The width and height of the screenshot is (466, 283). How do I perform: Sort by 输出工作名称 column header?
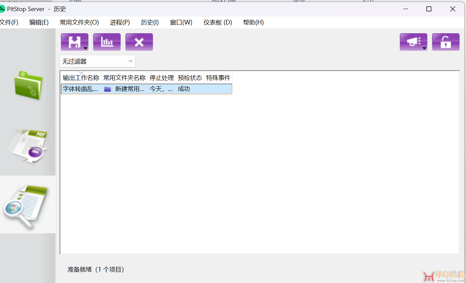click(81, 78)
